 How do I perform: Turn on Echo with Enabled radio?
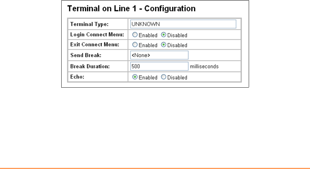point(134,77)
